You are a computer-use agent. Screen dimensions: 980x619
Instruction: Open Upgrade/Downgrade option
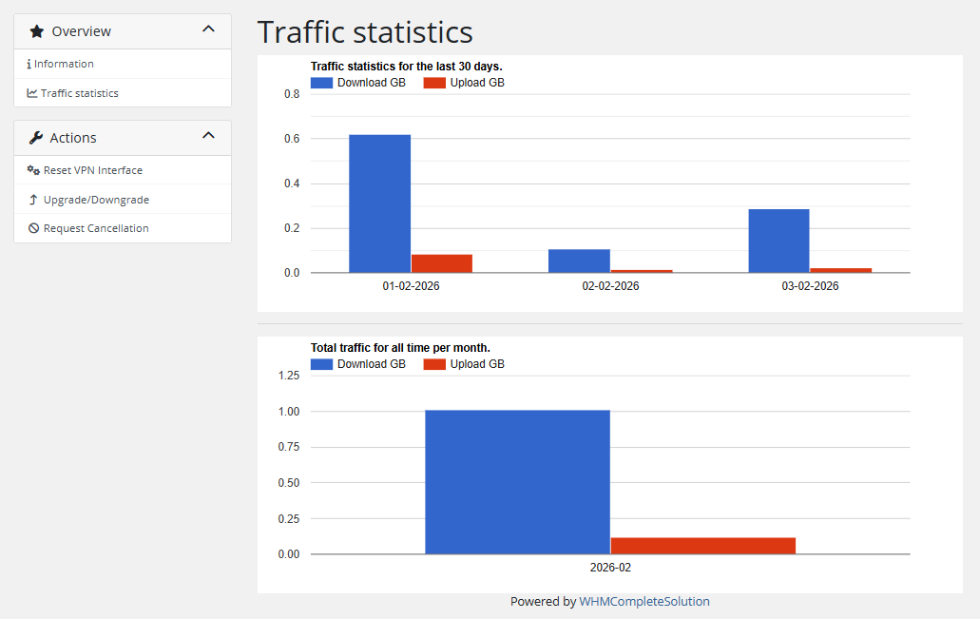pos(96,200)
